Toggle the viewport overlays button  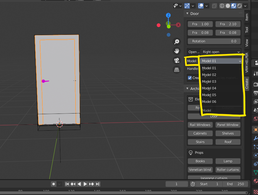tap(200, 6)
